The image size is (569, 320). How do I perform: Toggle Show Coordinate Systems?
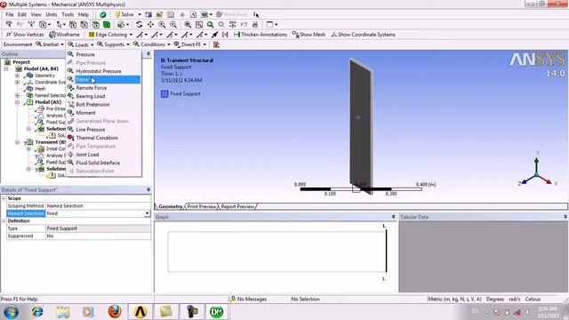point(363,35)
